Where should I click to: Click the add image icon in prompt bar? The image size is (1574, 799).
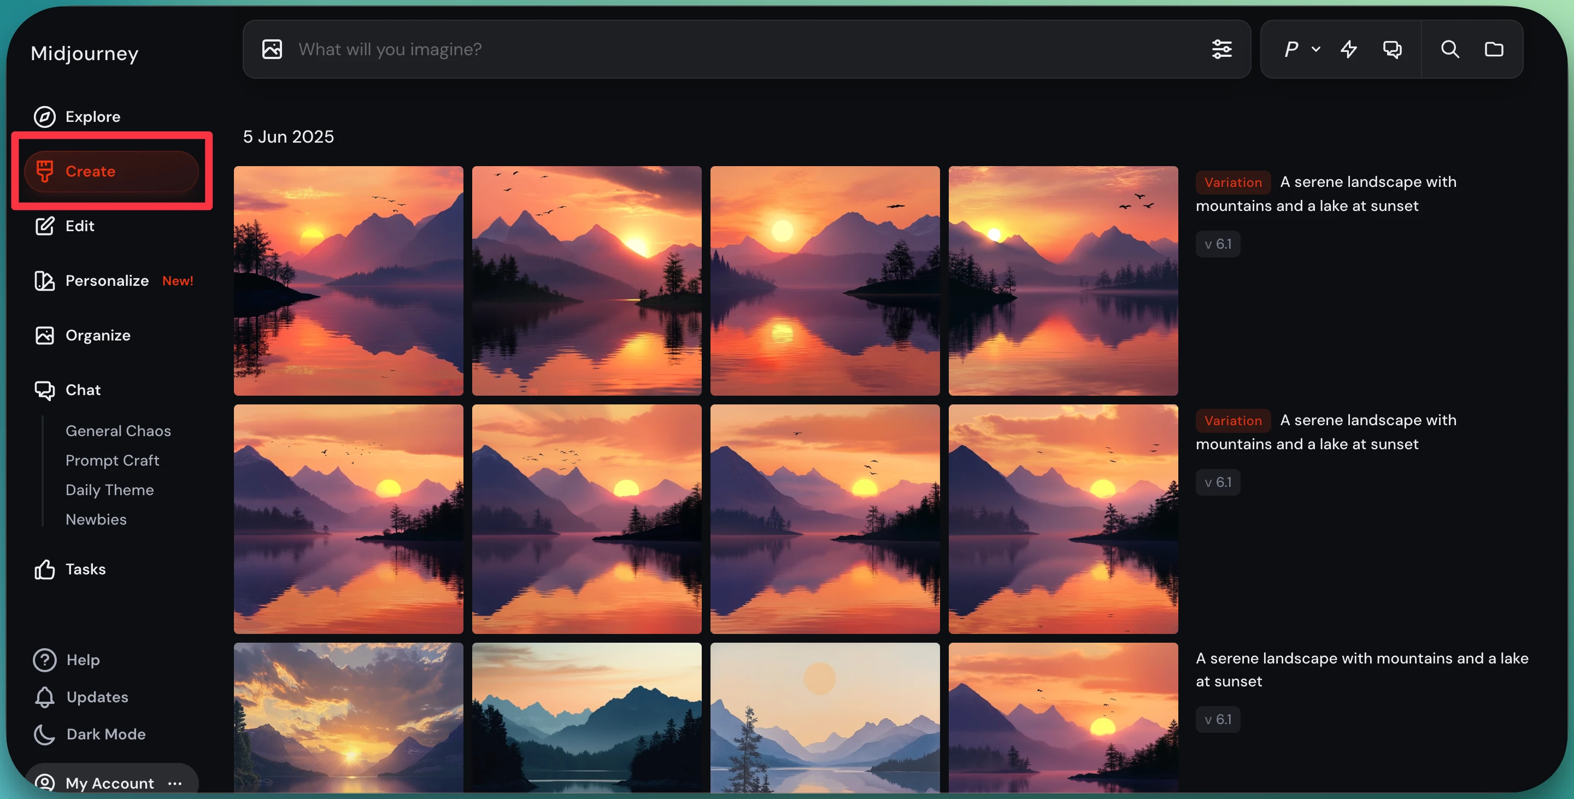272,49
